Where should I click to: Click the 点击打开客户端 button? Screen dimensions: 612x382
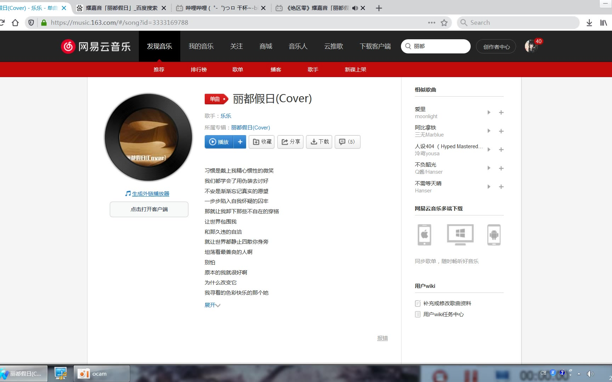[149, 209]
